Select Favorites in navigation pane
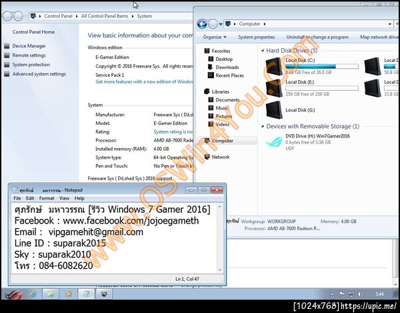Image resolution: width=400 pixels, height=313 pixels. click(x=221, y=51)
